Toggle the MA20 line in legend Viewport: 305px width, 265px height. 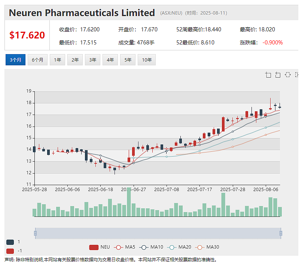(x=179, y=247)
